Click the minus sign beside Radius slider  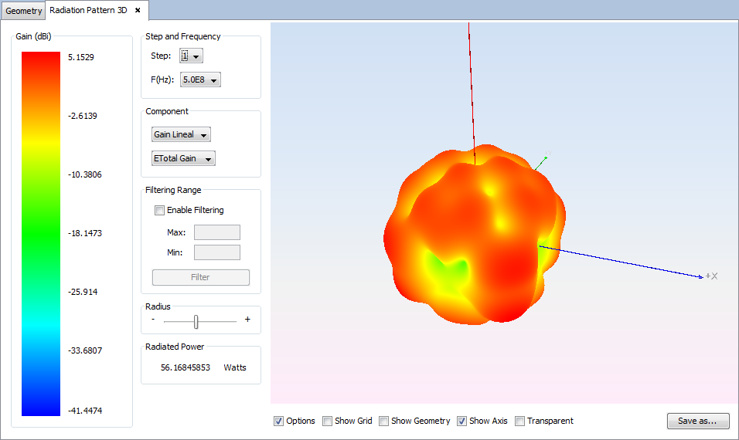click(x=153, y=320)
